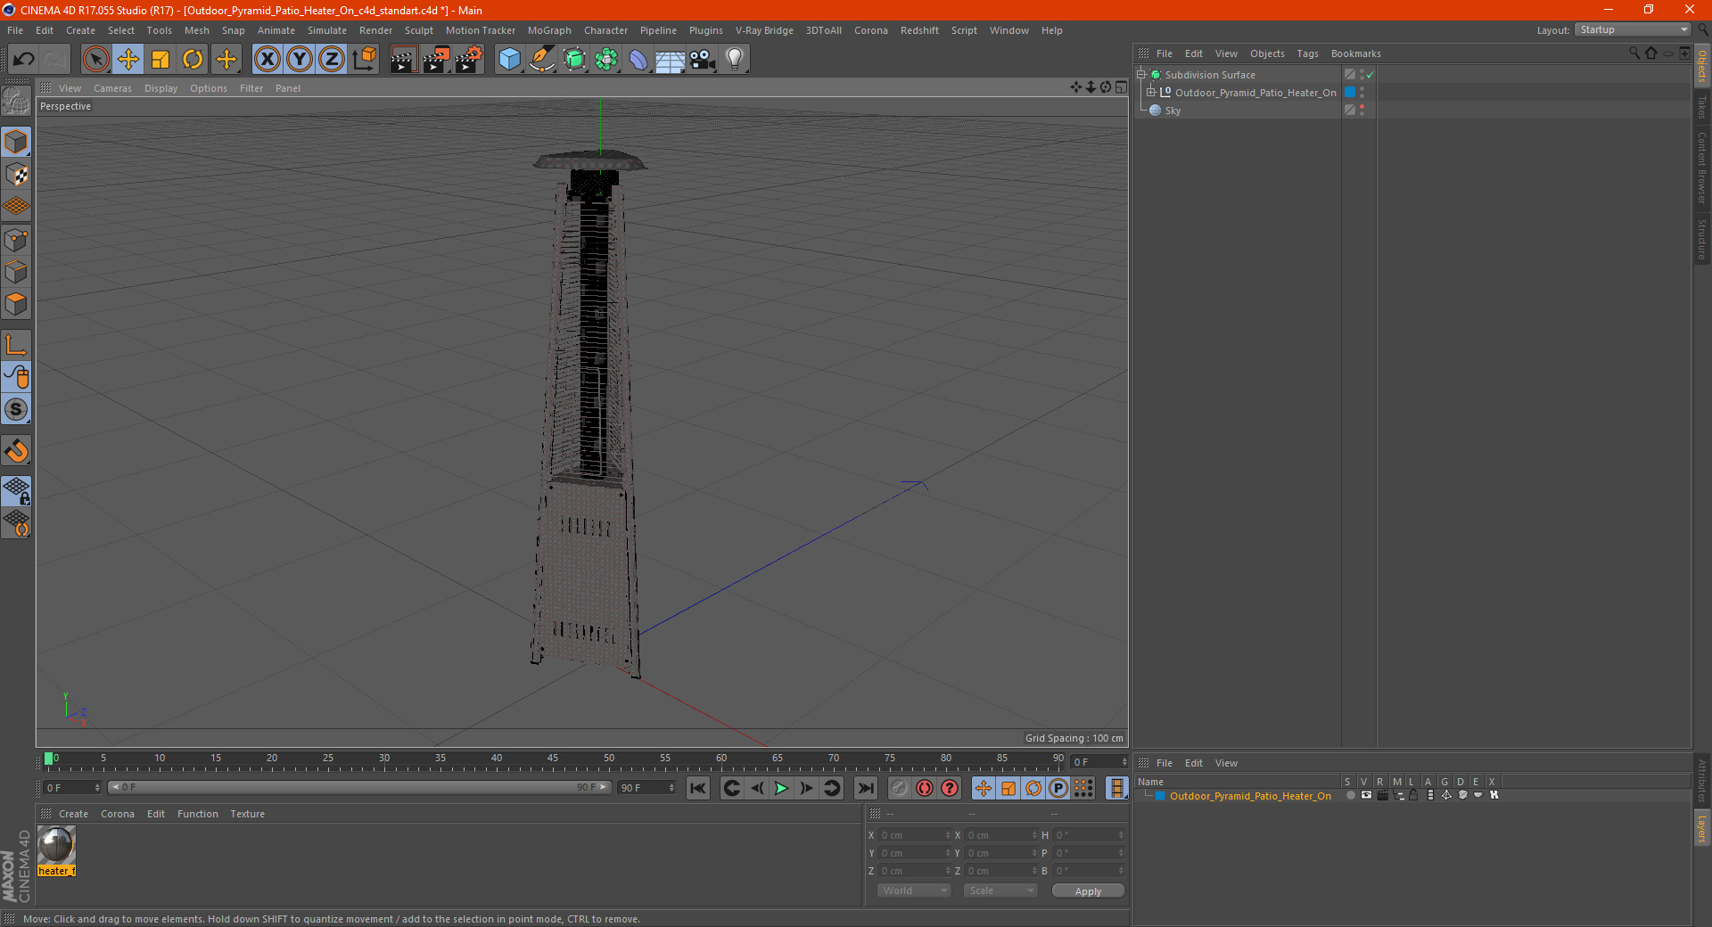This screenshot has height=927, width=1712.
Task: Click Make Editable icon in left toolbar
Action: pos(16,102)
